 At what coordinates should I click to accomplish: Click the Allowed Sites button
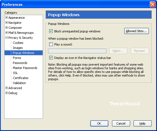[137, 31]
